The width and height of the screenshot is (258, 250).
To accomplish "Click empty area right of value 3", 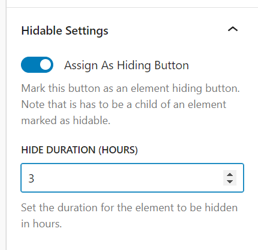I will (x=128, y=178).
